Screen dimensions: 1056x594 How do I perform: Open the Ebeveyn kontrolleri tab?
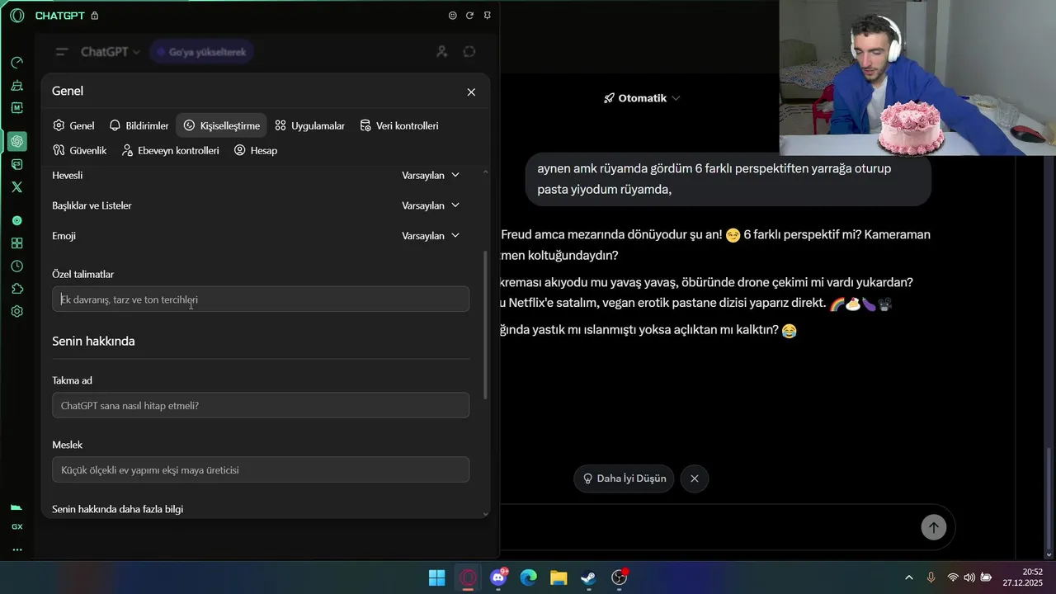coord(171,150)
